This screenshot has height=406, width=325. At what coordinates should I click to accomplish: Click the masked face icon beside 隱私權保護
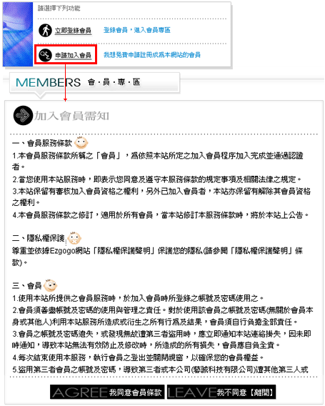[74, 238]
